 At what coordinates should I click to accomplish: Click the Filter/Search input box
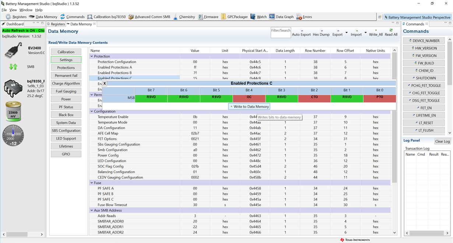click(281, 33)
